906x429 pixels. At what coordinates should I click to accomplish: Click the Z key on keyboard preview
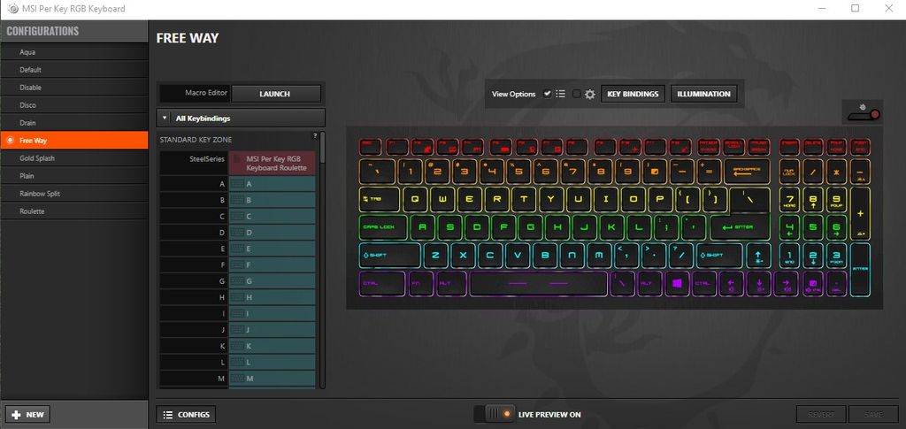[x=436, y=256]
